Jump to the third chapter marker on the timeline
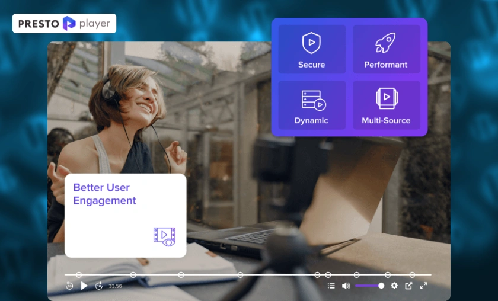This screenshot has height=301, width=498. [x=181, y=275]
